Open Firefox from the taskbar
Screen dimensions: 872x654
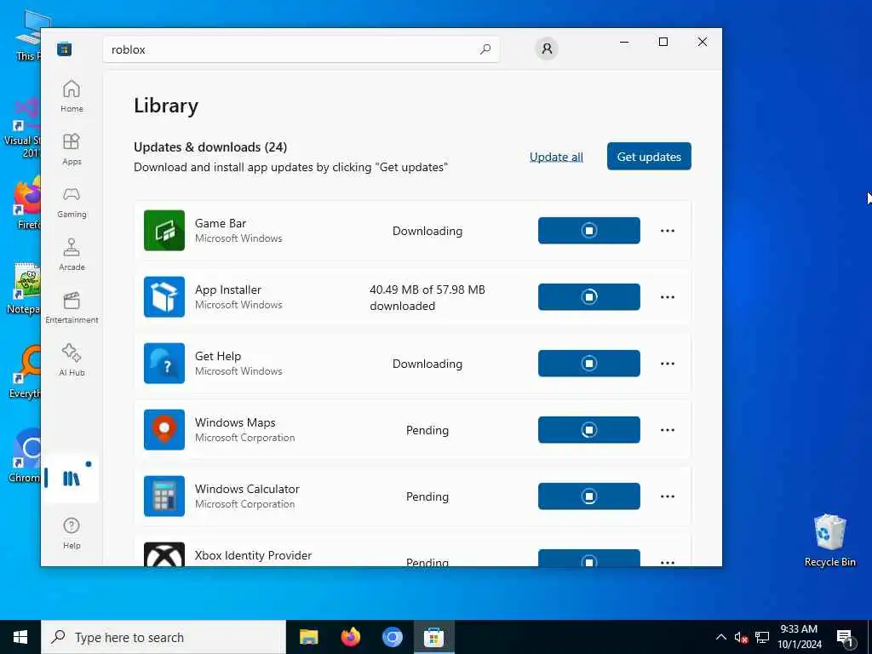click(350, 637)
